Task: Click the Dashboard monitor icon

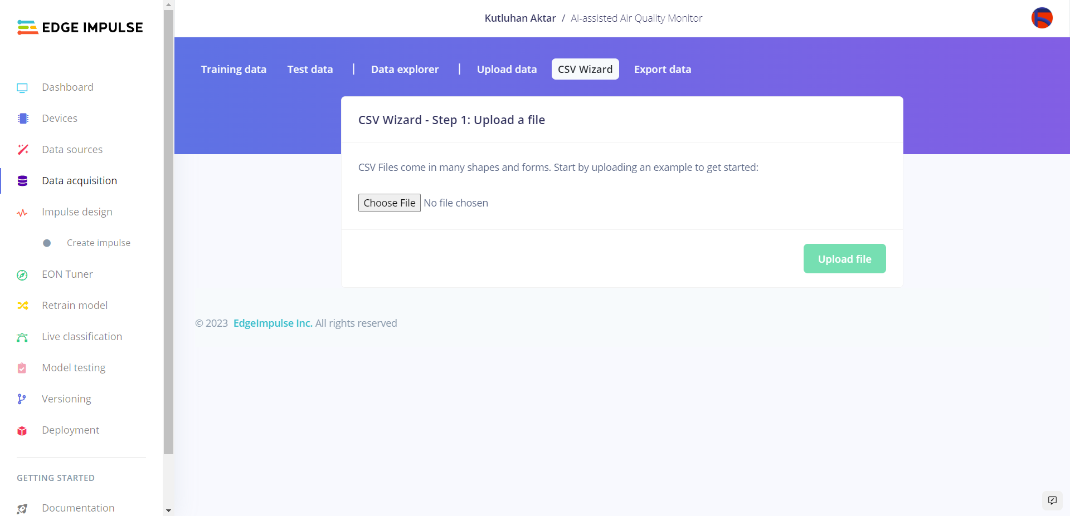Action: click(22, 87)
